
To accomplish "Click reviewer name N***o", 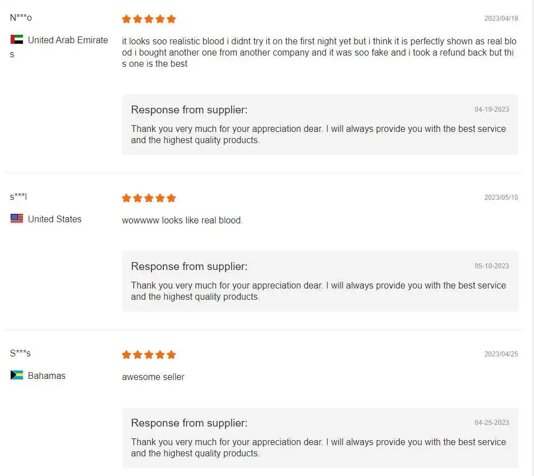I will 21,18.
